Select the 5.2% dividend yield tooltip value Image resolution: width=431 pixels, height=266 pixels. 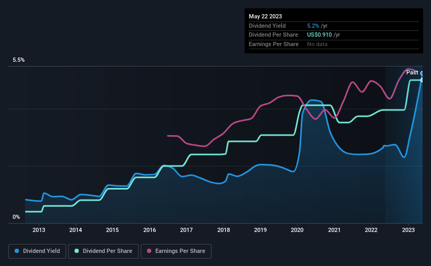pyautogui.click(x=314, y=26)
